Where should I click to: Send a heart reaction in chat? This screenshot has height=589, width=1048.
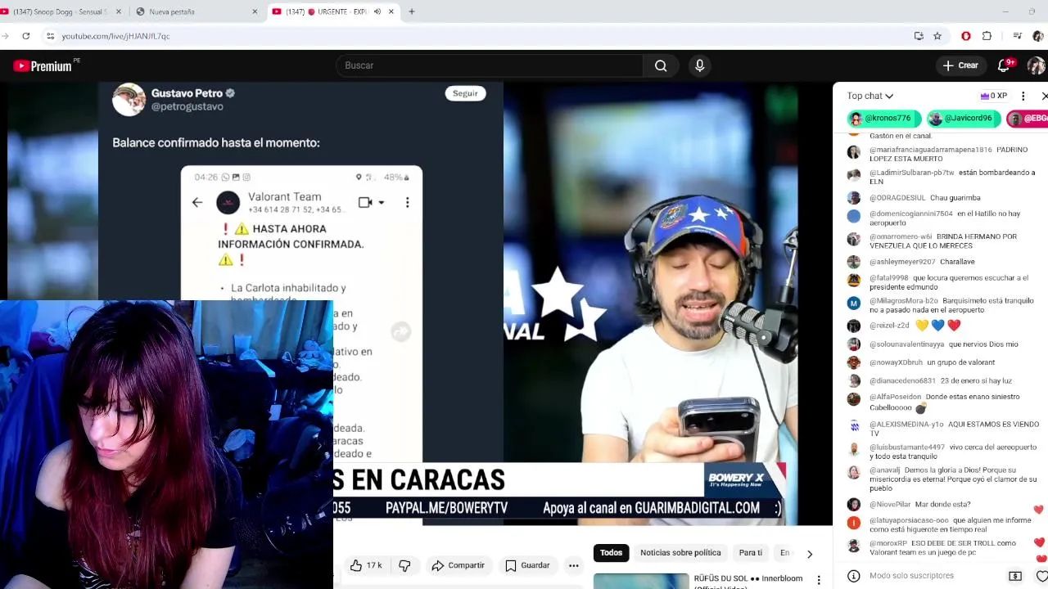[1041, 576]
